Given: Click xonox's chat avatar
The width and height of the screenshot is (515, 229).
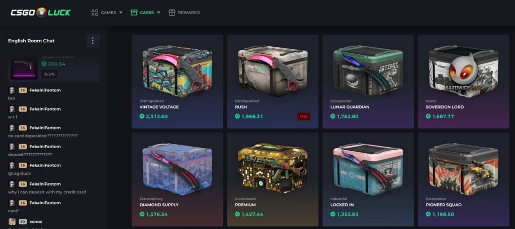Looking at the screenshot, I should (12, 221).
